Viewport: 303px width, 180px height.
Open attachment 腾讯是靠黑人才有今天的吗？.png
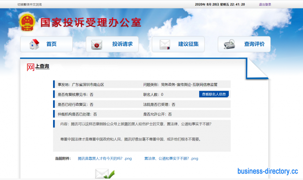click(x=104, y=158)
